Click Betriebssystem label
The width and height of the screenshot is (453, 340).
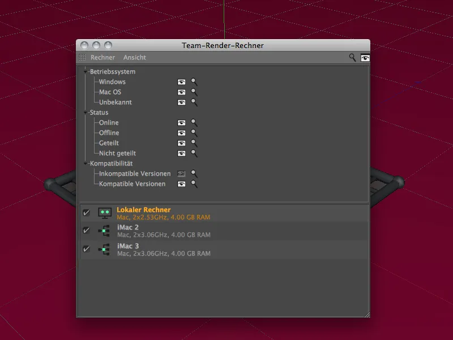click(112, 72)
